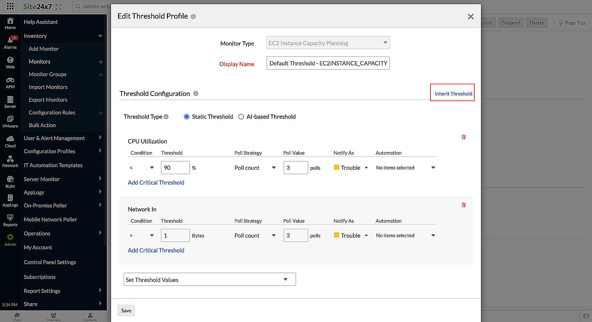The height and width of the screenshot is (322, 592).
Task: Delete the CPU Utilization threshold via trash icon
Action: pyautogui.click(x=464, y=137)
